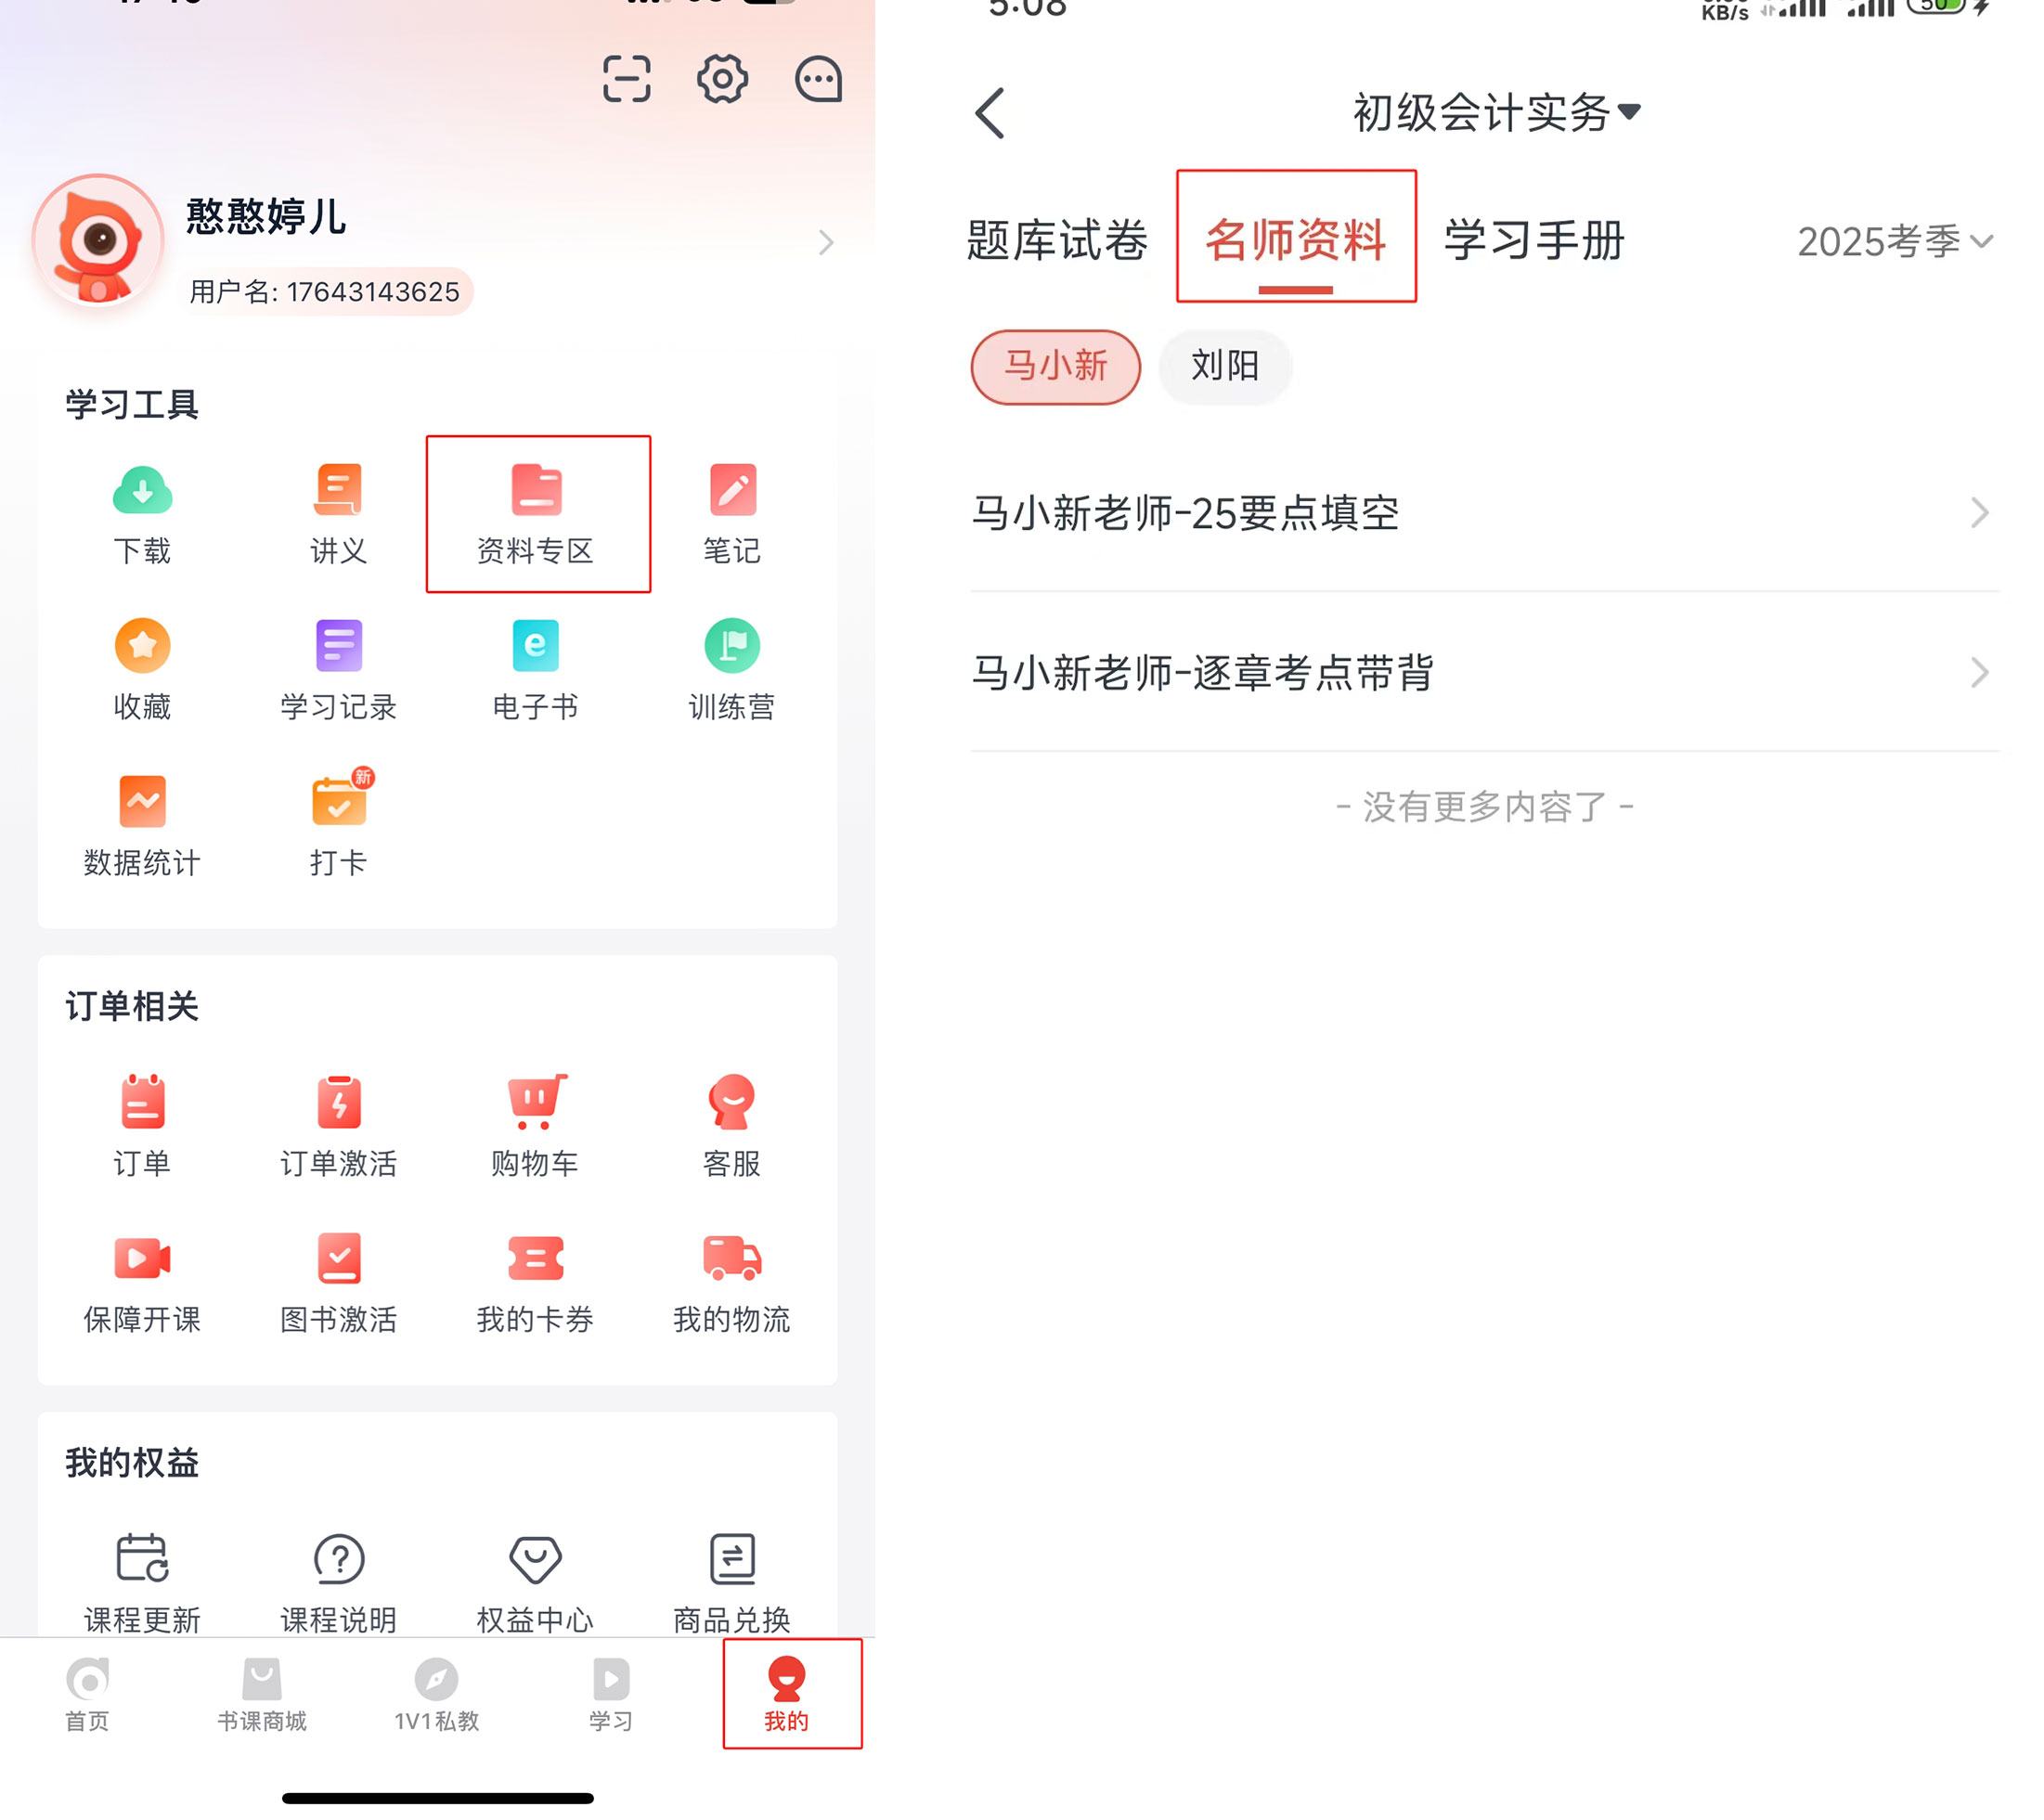2044x1820 pixels.
Task: Tap the scan QR code icon
Action: click(626, 79)
